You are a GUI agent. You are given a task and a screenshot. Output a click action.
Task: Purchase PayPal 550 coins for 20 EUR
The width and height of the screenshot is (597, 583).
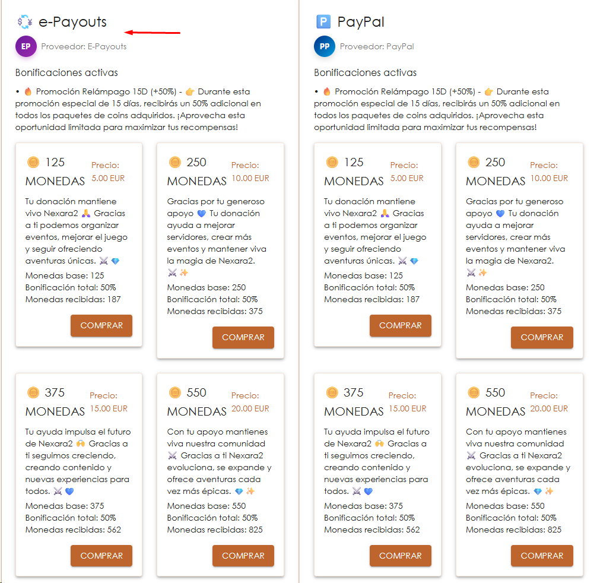[542, 556]
